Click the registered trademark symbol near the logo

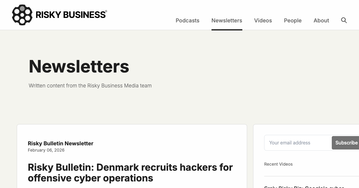[106, 11]
